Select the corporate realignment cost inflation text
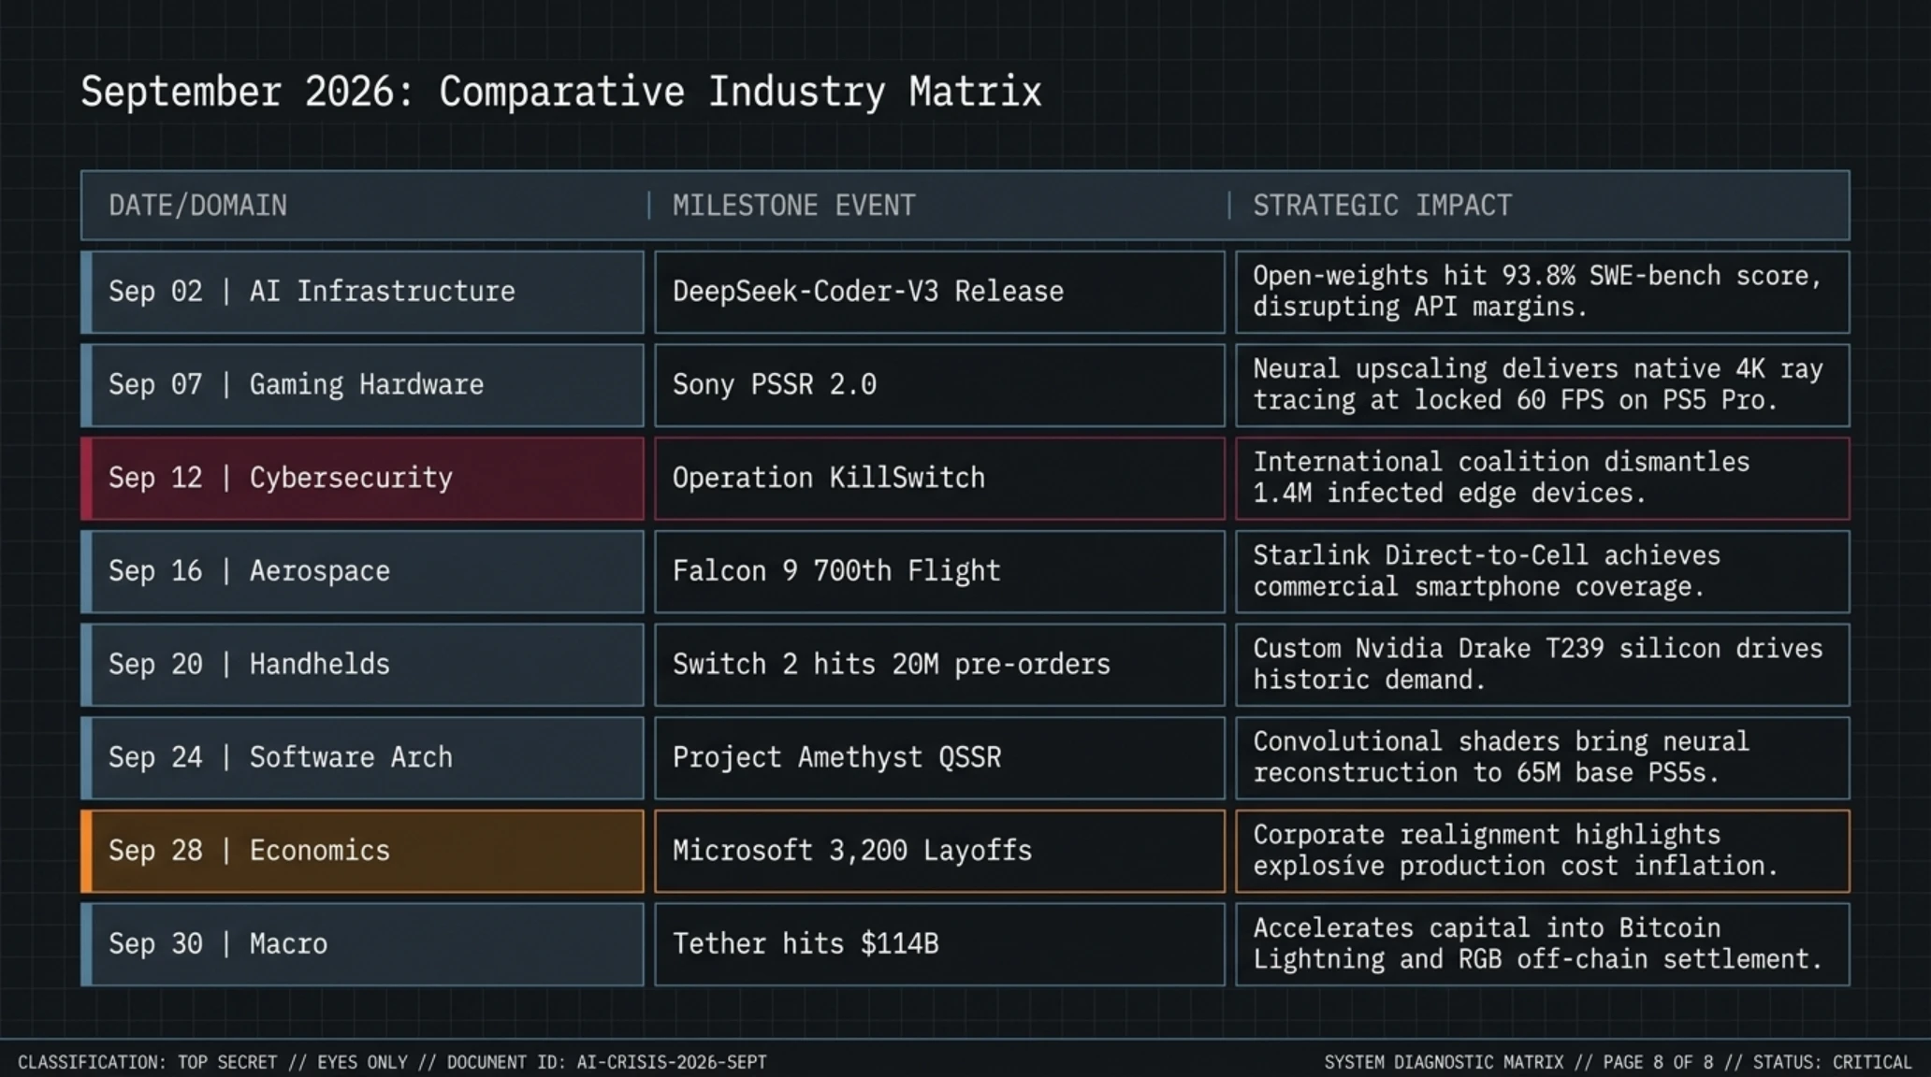 pyautogui.click(x=1515, y=851)
